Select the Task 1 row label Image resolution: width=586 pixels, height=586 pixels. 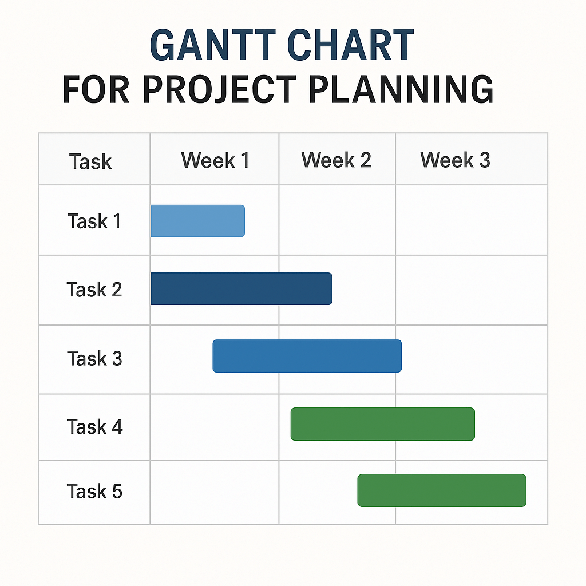pyautogui.click(x=94, y=221)
